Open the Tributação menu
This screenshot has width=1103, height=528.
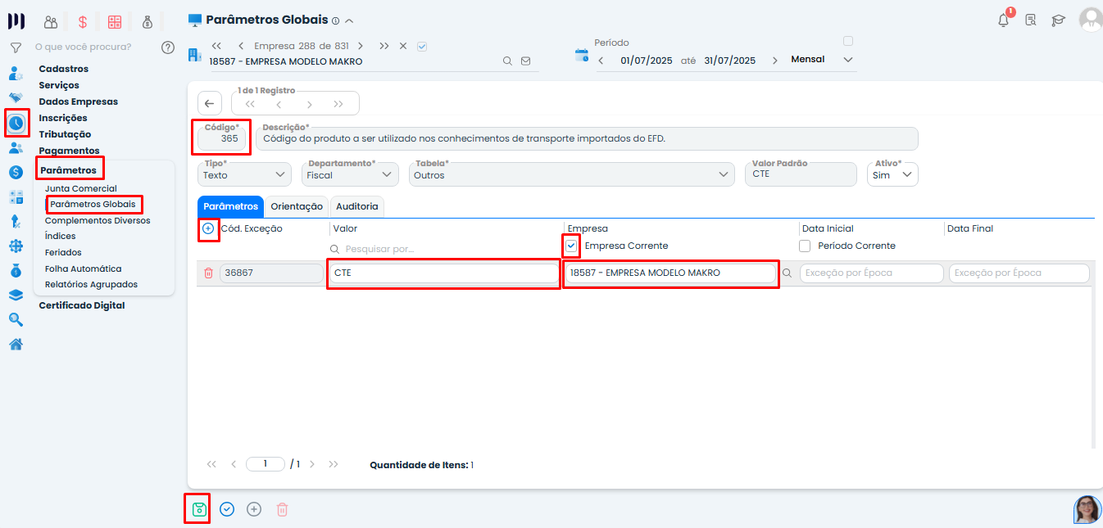65,134
